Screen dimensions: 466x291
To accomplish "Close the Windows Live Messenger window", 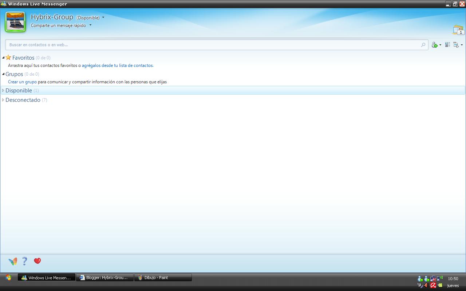I will (462, 4).
